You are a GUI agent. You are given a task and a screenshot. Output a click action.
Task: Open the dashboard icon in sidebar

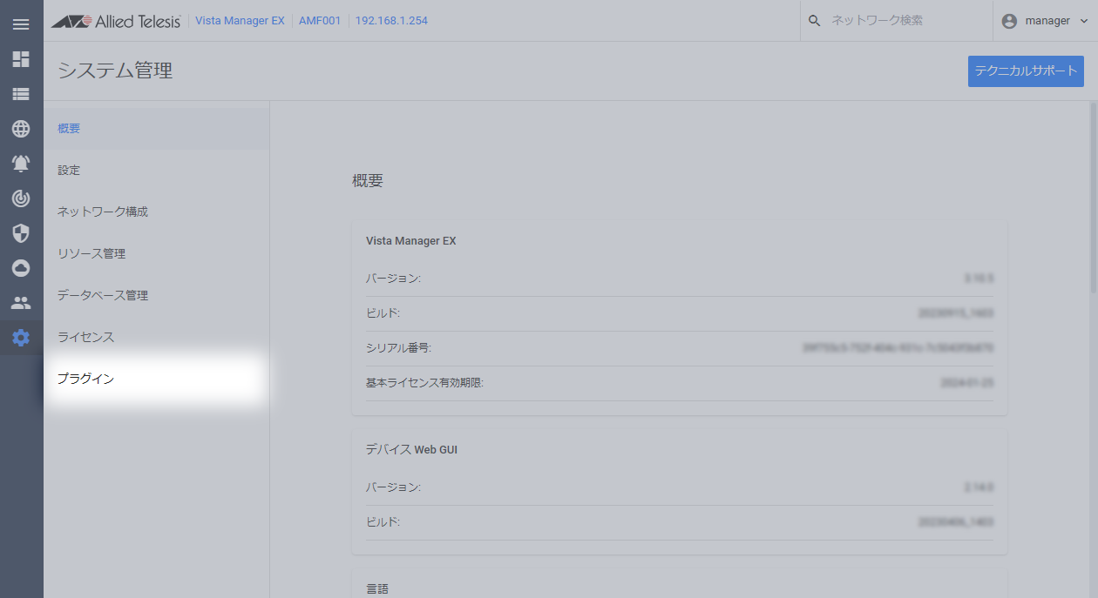click(x=21, y=59)
